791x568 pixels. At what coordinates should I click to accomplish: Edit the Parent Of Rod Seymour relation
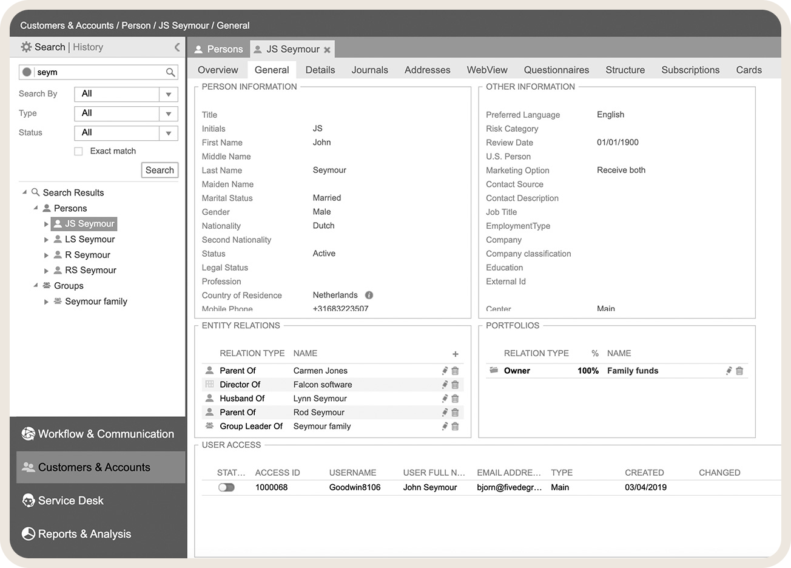445,413
